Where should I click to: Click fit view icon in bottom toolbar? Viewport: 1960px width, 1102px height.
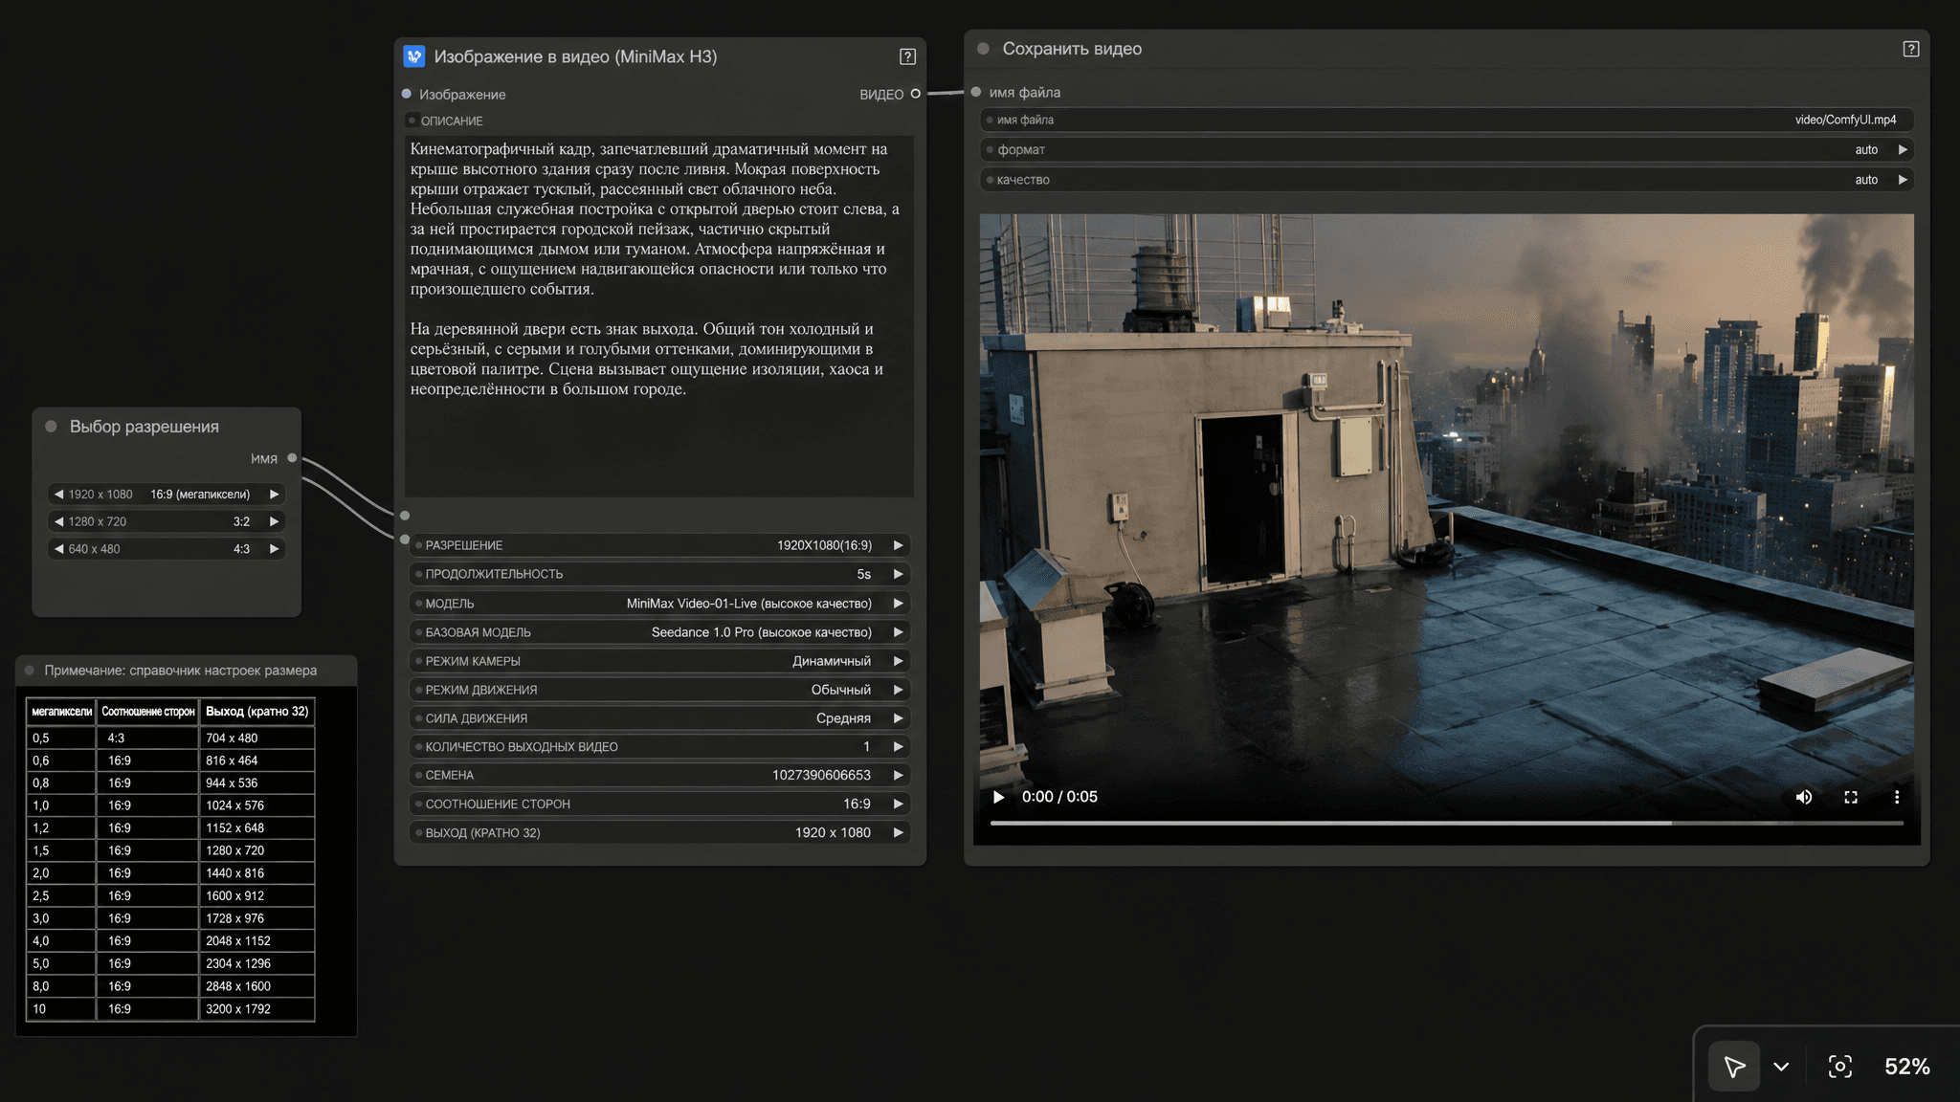click(1839, 1066)
